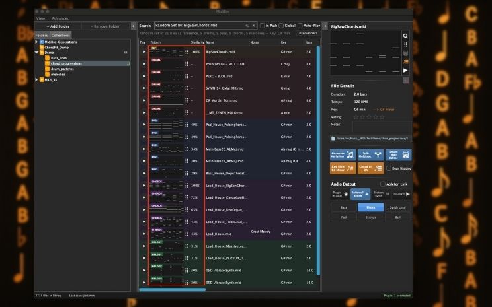Screen dimensions: 492x307
Task: Enable the Ableton Link checkbox
Action: coord(383,184)
